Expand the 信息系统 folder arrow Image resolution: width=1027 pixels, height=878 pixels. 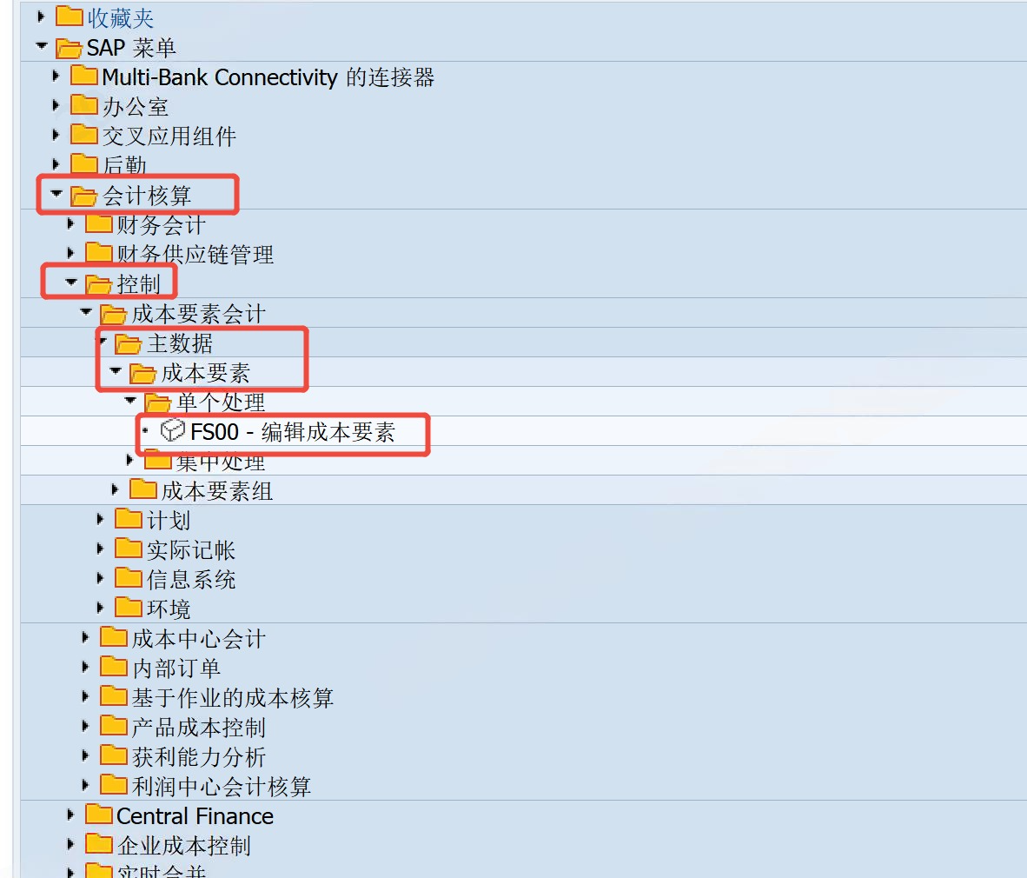[100, 578]
